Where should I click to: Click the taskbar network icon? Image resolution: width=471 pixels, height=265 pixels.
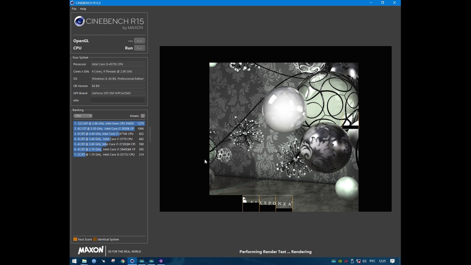(358, 261)
